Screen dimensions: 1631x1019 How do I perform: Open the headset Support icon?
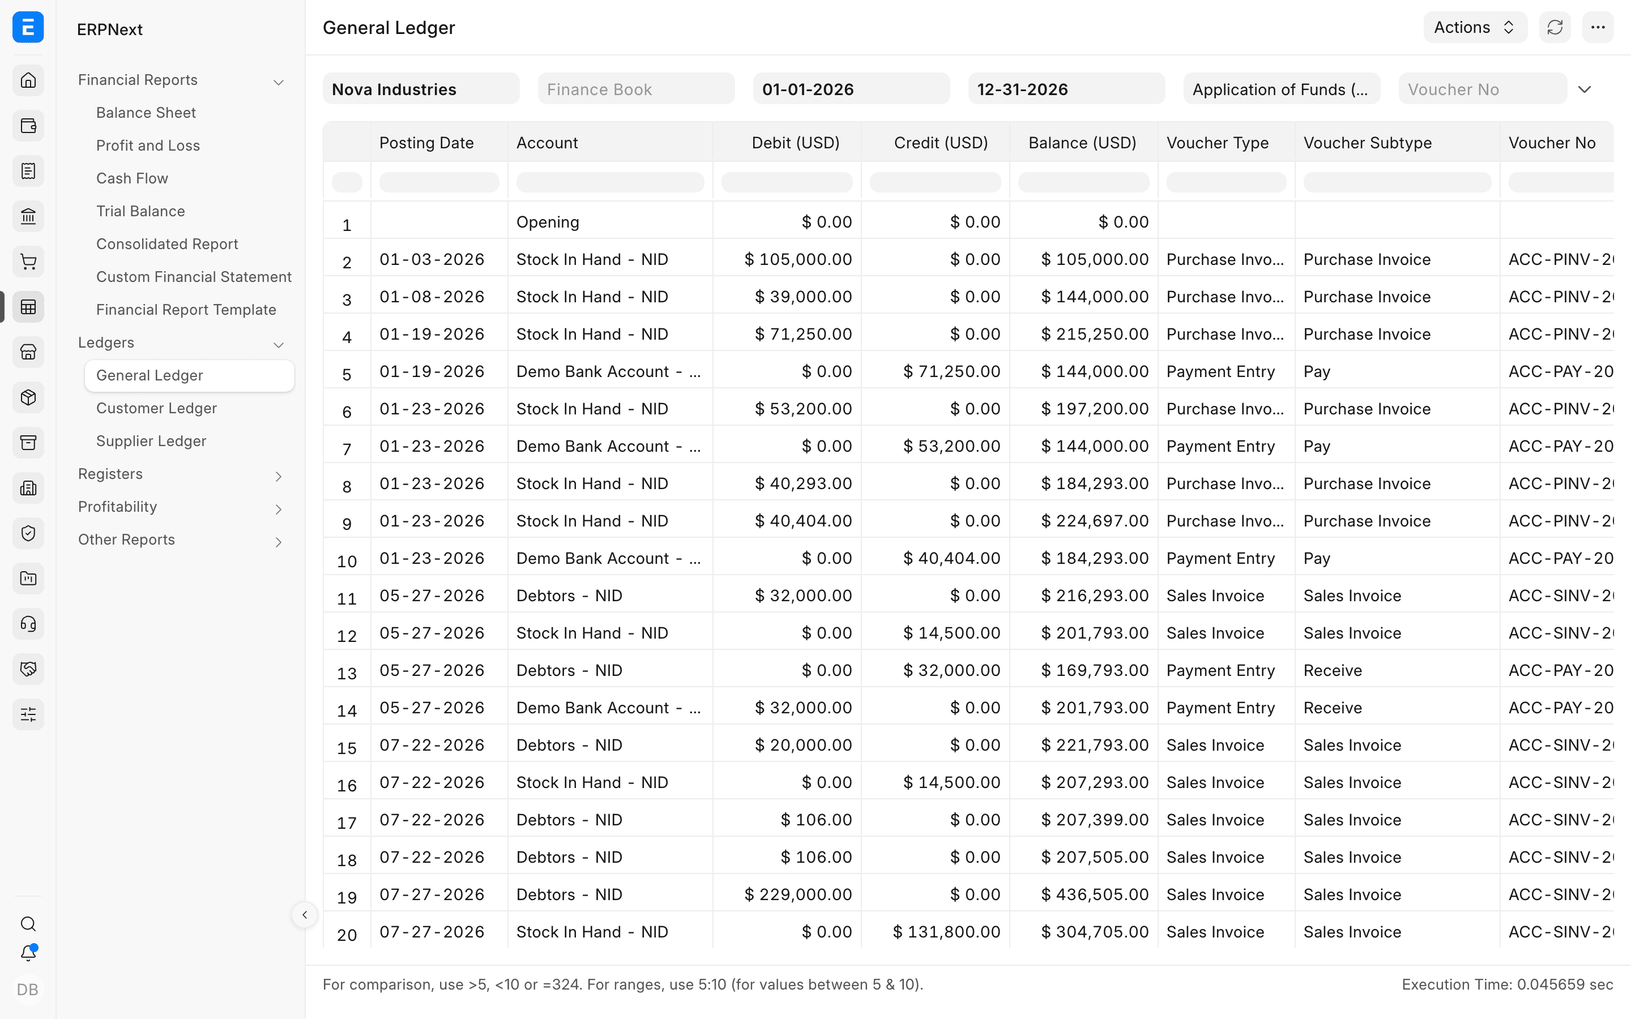[x=28, y=623]
